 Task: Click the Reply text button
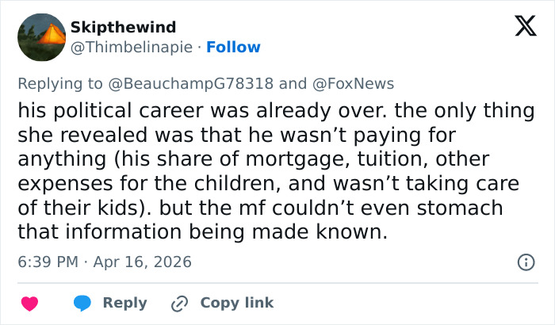[124, 303]
